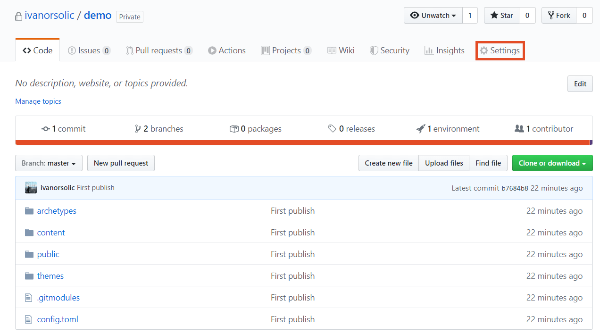The height and width of the screenshot is (334, 600).
Task: Click the packages box icon
Action: pyautogui.click(x=234, y=129)
